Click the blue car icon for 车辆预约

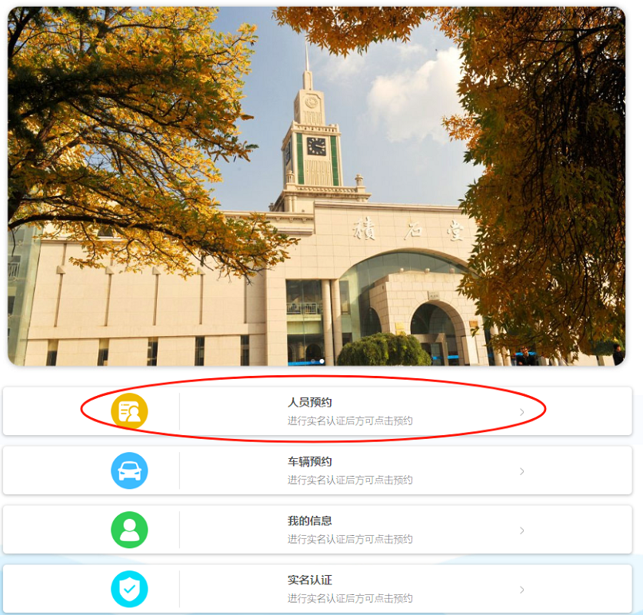129,470
